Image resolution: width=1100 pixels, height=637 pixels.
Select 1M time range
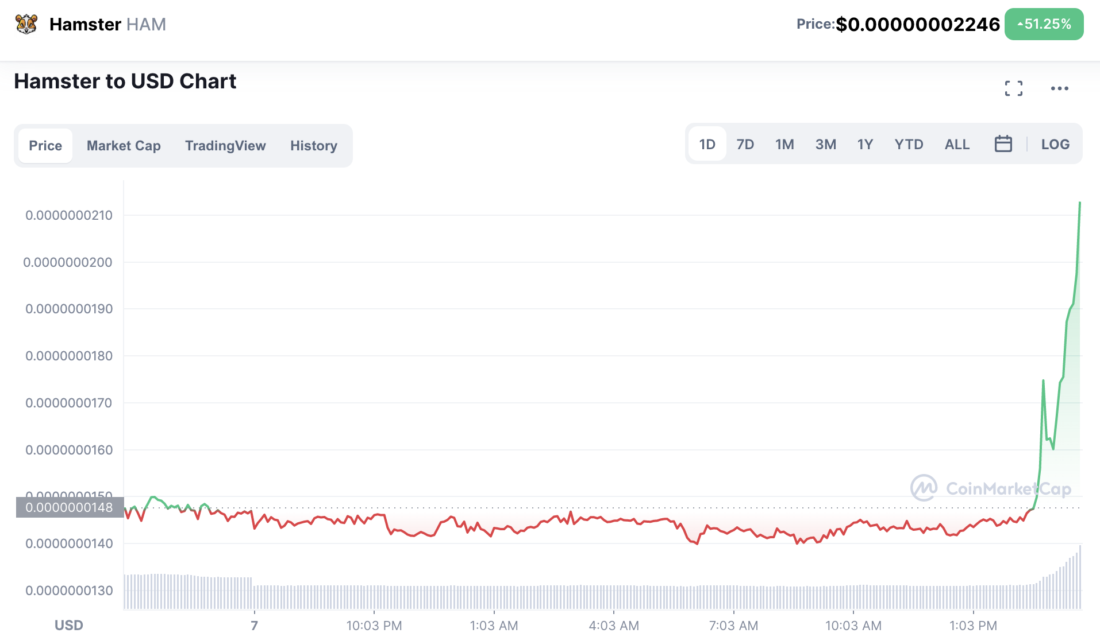coord(784,145)
